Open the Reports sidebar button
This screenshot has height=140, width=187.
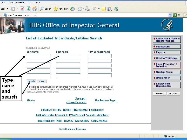167,52
